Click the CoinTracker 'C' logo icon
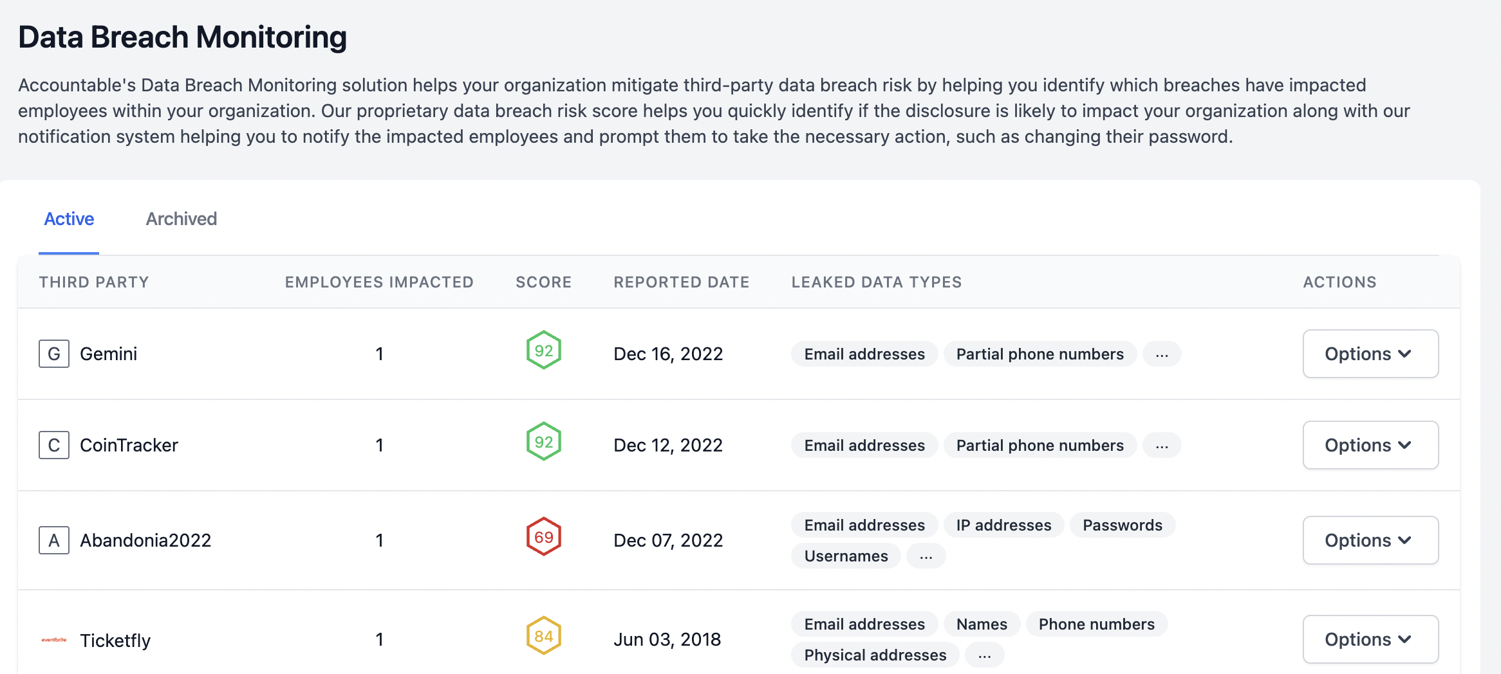The height and width of the screenshot is (674, 1501). 54,445
